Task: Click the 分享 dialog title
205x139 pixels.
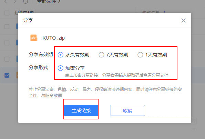Action: click(x=28, y=20)
